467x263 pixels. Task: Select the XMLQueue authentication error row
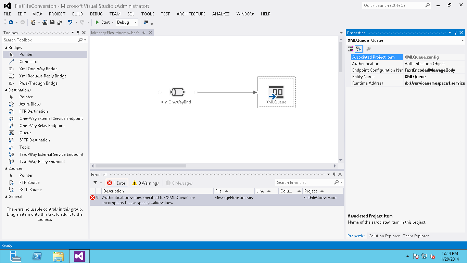click(x=217, y=200)
